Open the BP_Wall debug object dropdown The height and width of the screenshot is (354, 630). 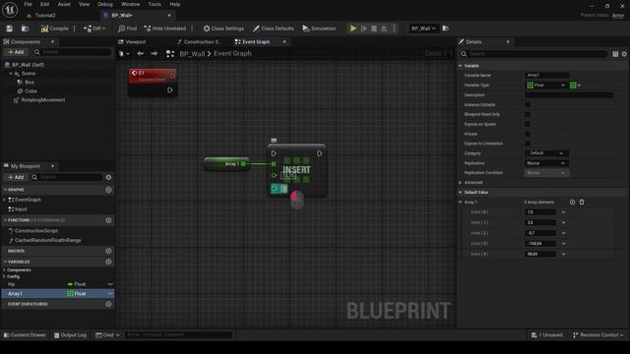click(x=423, y=29)
